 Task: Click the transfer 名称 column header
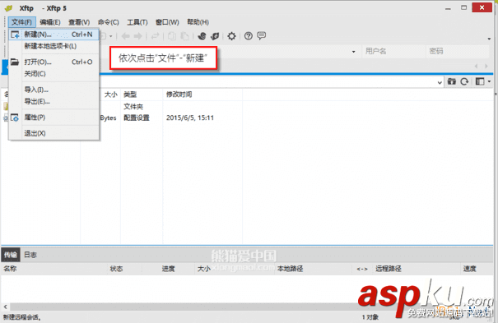pyautogui.click(x=10, y=269)
